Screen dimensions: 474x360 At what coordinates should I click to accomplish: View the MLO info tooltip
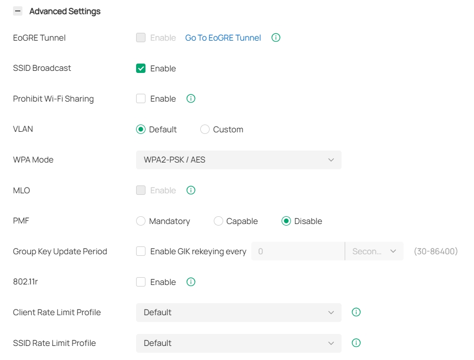tap(191, 190)
